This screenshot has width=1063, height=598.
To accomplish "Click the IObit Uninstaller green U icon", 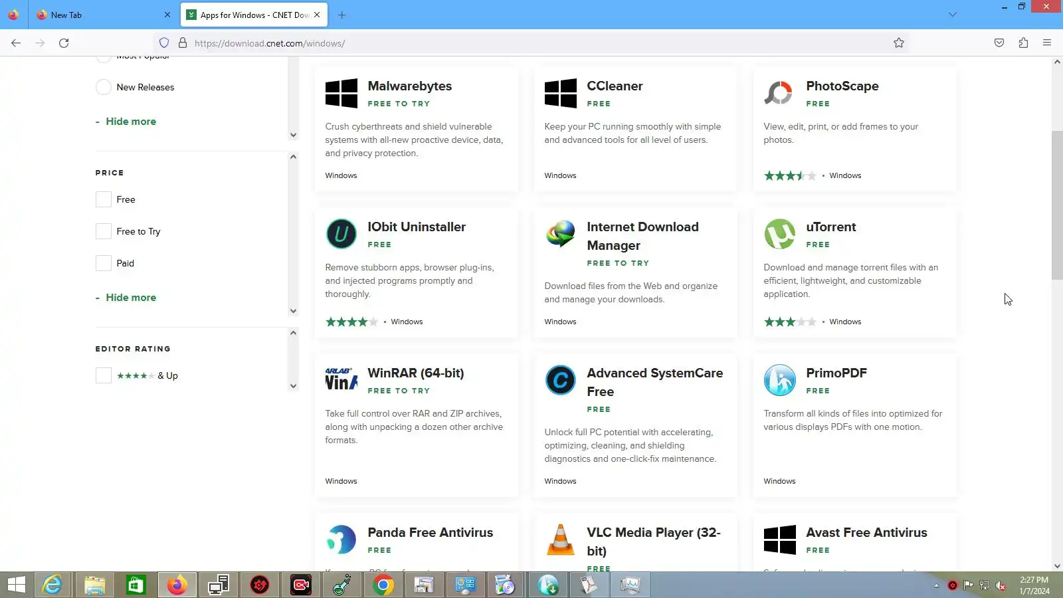I will 341,234.
